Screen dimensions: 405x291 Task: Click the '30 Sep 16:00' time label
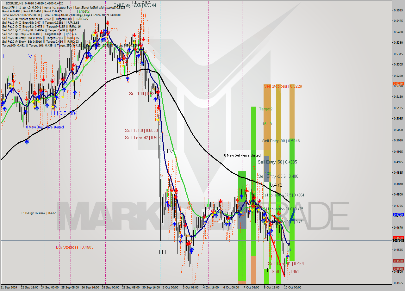[x=151, y=288]
